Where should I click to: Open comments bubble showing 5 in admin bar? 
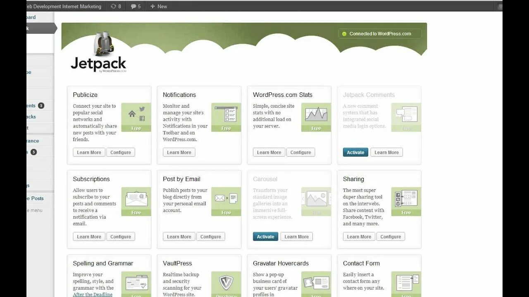(x=136, y=6)
